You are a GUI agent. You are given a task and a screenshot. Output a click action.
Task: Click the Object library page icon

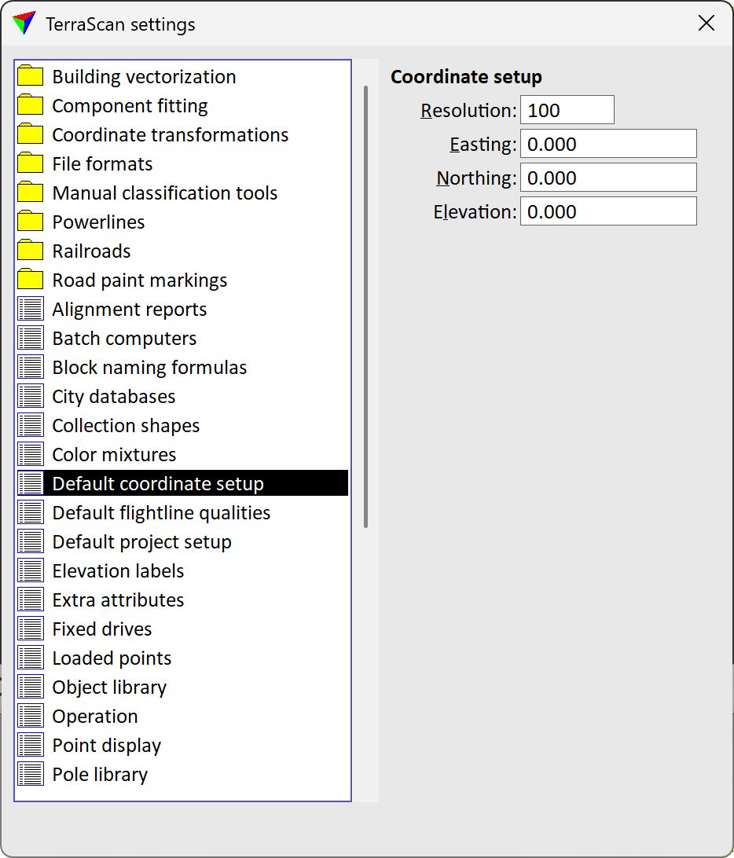pyautogui.click(x=31, y=686)
